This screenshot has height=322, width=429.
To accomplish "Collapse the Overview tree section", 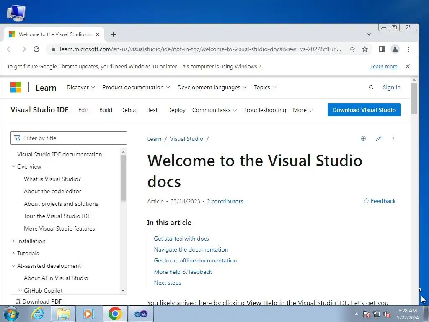I will tap(13, 166).
